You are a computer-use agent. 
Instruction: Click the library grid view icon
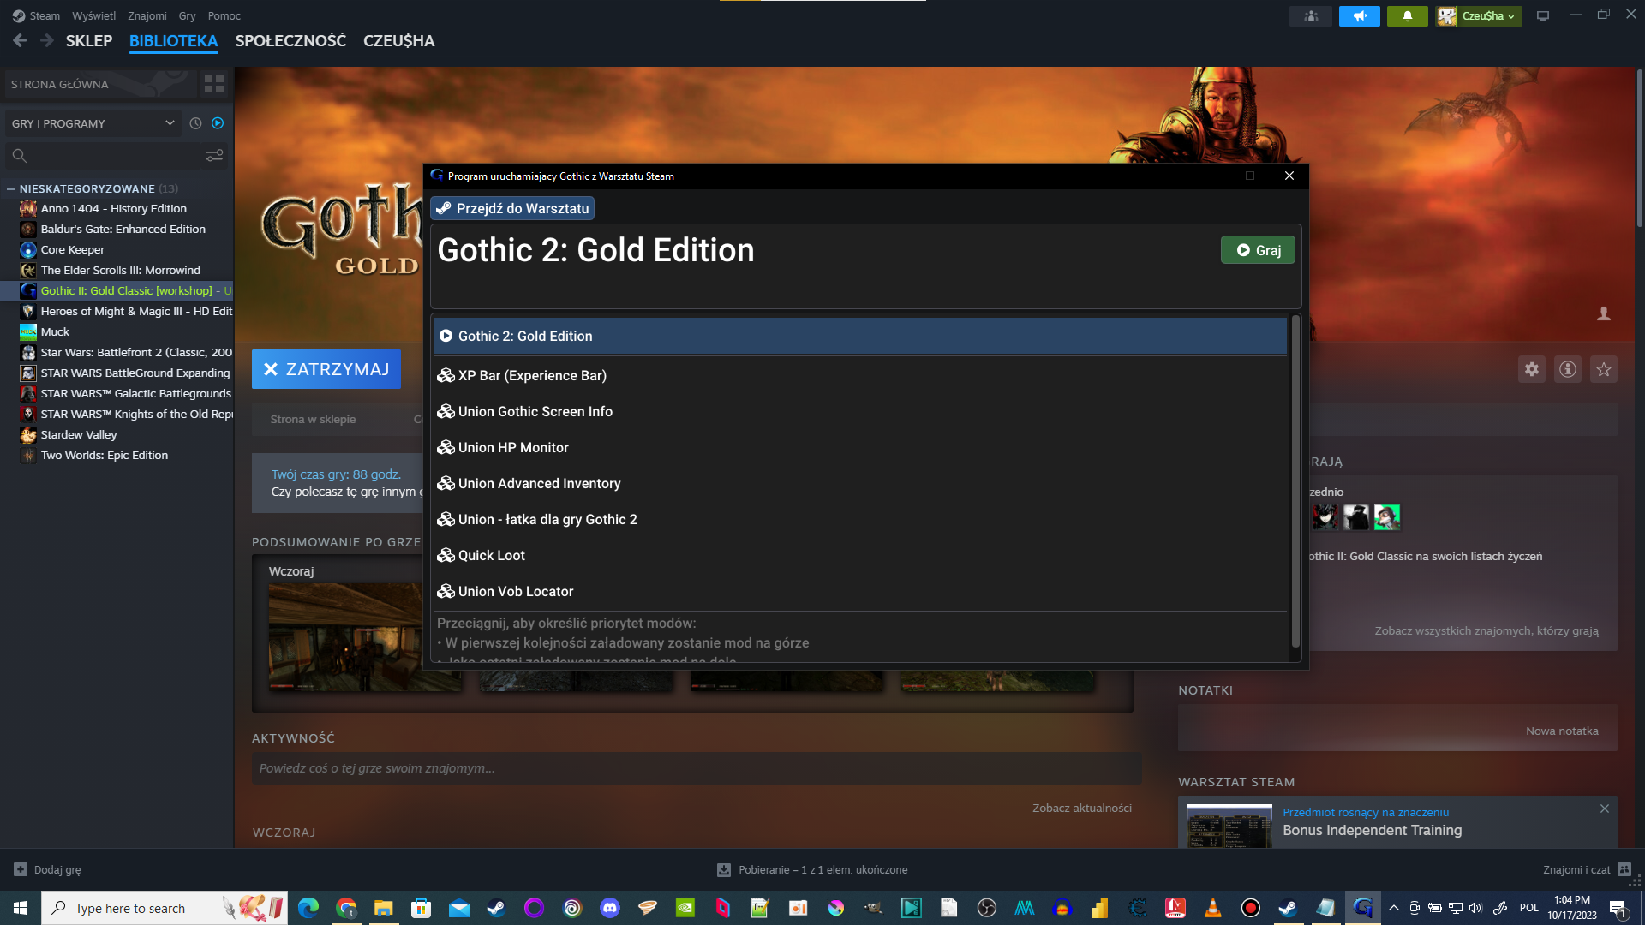click(213, 84)
